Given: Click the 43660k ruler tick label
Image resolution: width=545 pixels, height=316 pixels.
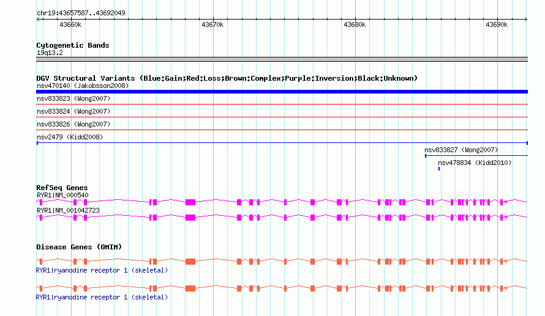Looking at the screenshot, I should (x=70, y=24).
